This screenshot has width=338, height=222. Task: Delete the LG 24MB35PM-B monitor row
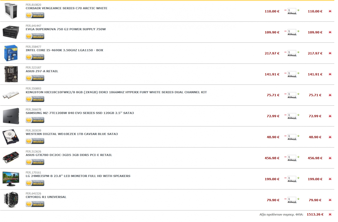tap(330, 179)
